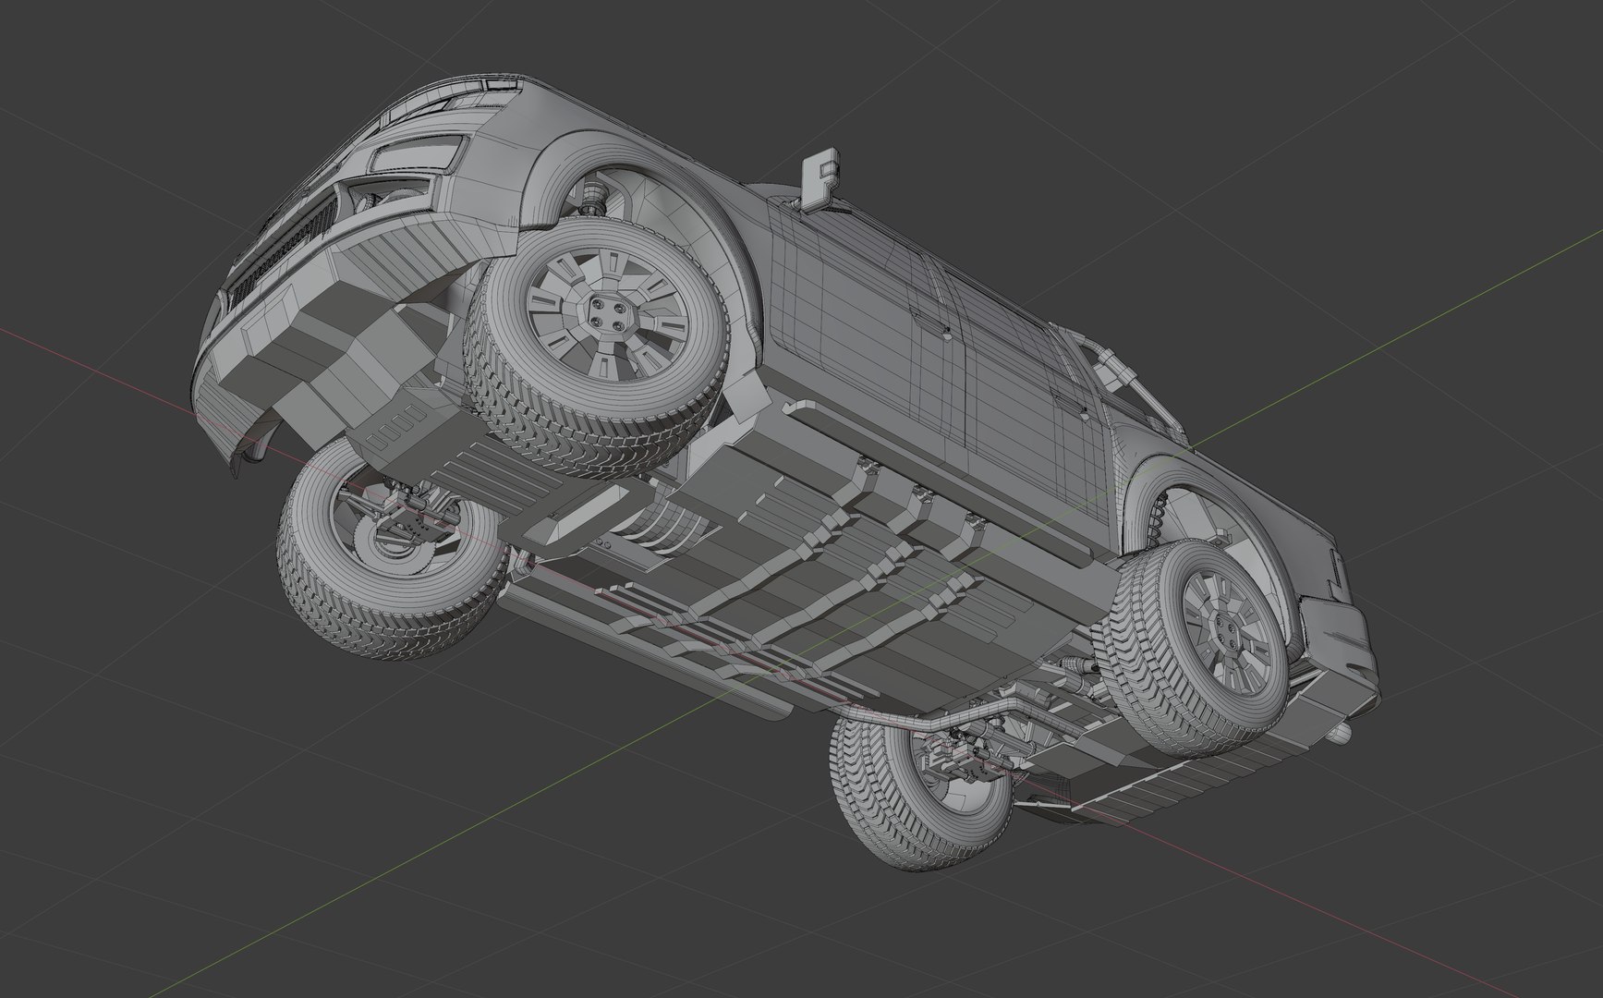Select the front wheel showing its brake assembly
1603x998 pixels.
click(x=393, y=550)
